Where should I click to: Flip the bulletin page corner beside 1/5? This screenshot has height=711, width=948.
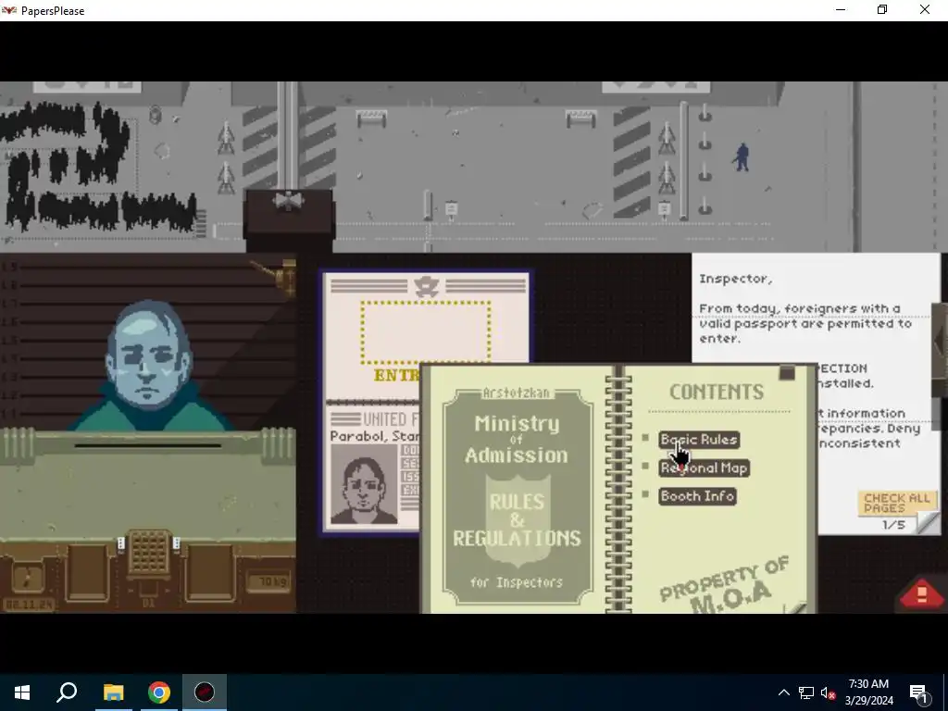pyautogui.click(x=928, y=522)
